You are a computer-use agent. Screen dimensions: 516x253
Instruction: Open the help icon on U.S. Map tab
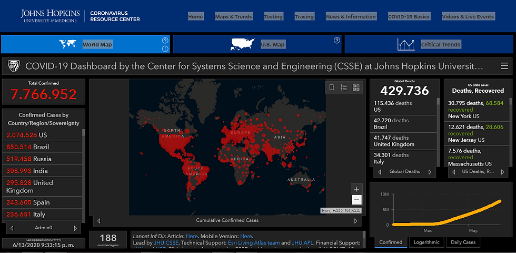[336, 41]
